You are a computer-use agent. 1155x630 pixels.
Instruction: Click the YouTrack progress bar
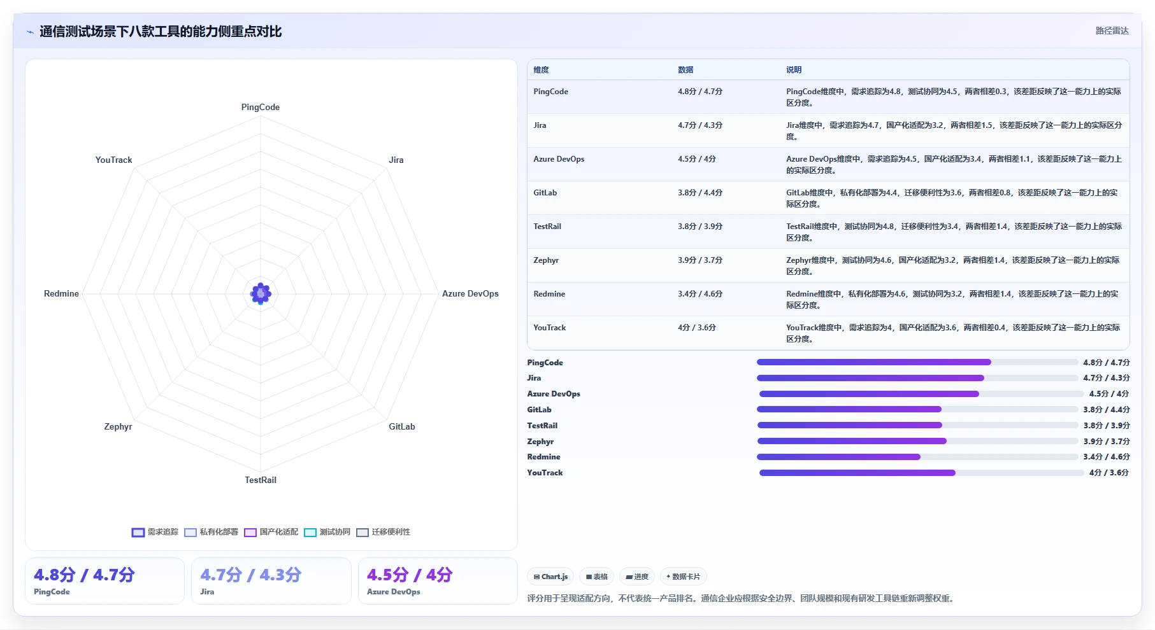[x=921, y=473]
